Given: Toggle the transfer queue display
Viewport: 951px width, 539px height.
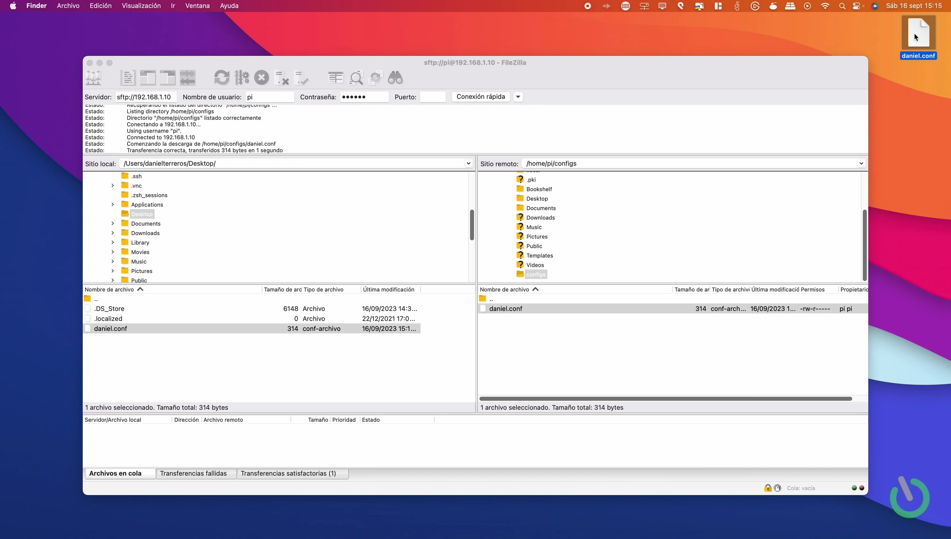Looking at the screenshot, I should point(188,78).
